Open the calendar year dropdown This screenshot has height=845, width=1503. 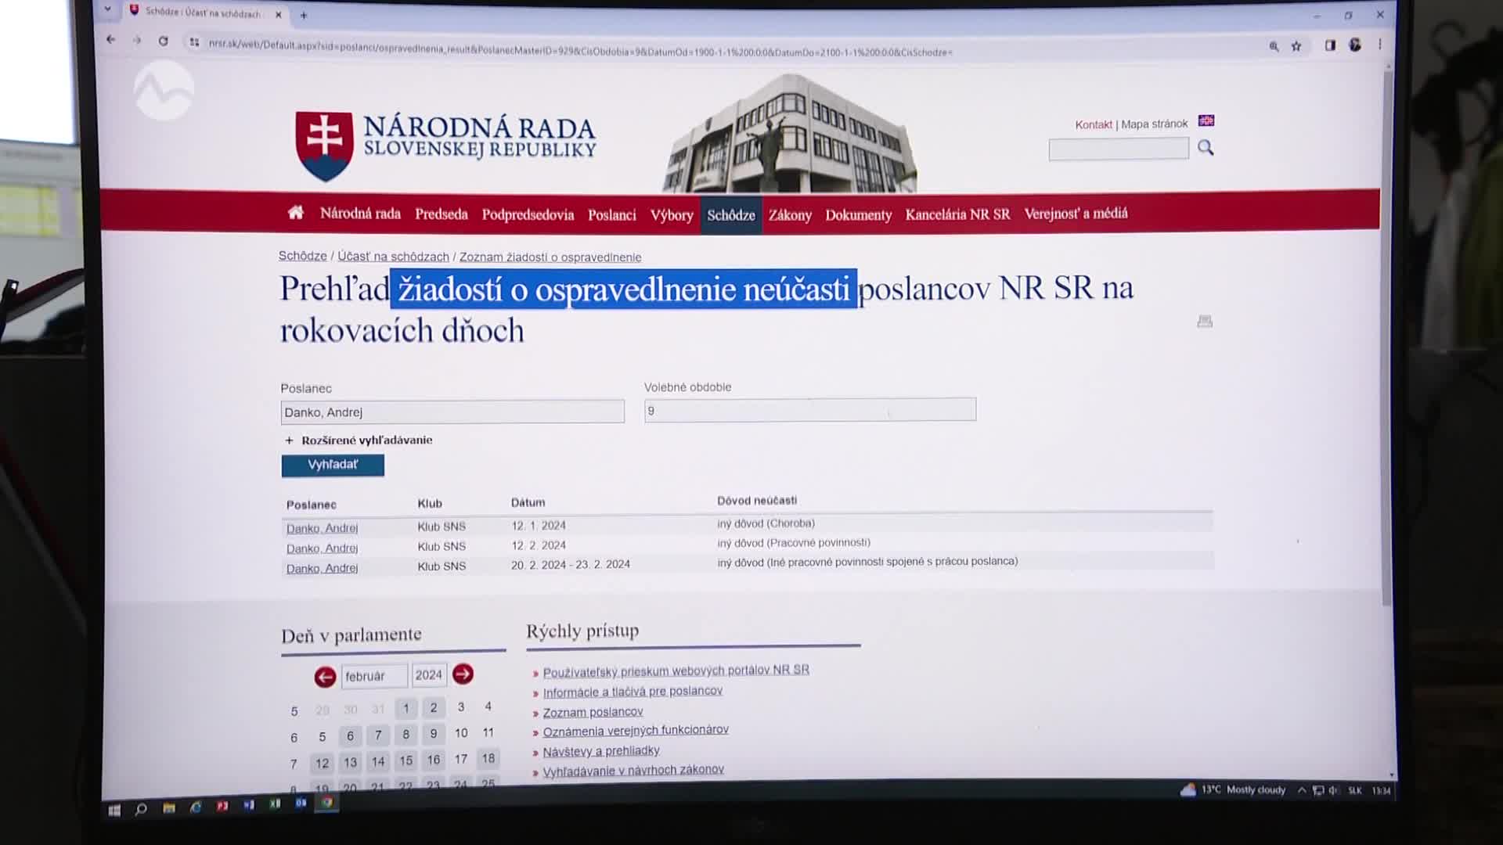(x=429, y=674)
